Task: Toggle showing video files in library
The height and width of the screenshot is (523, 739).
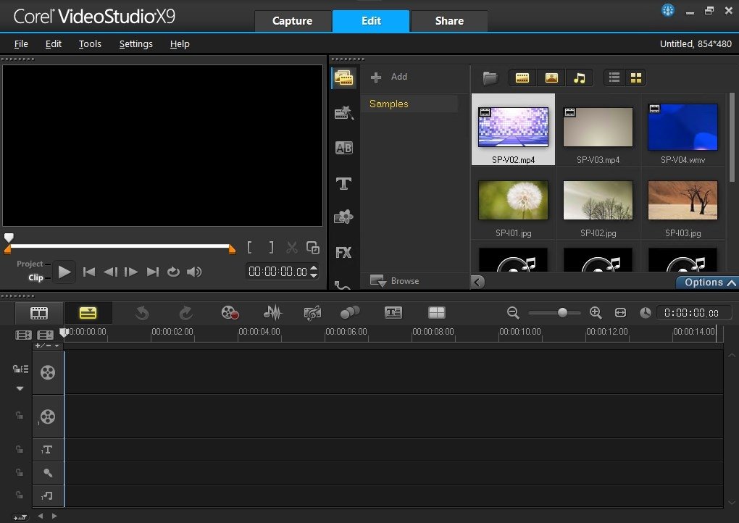Action: tap(522, 78)
